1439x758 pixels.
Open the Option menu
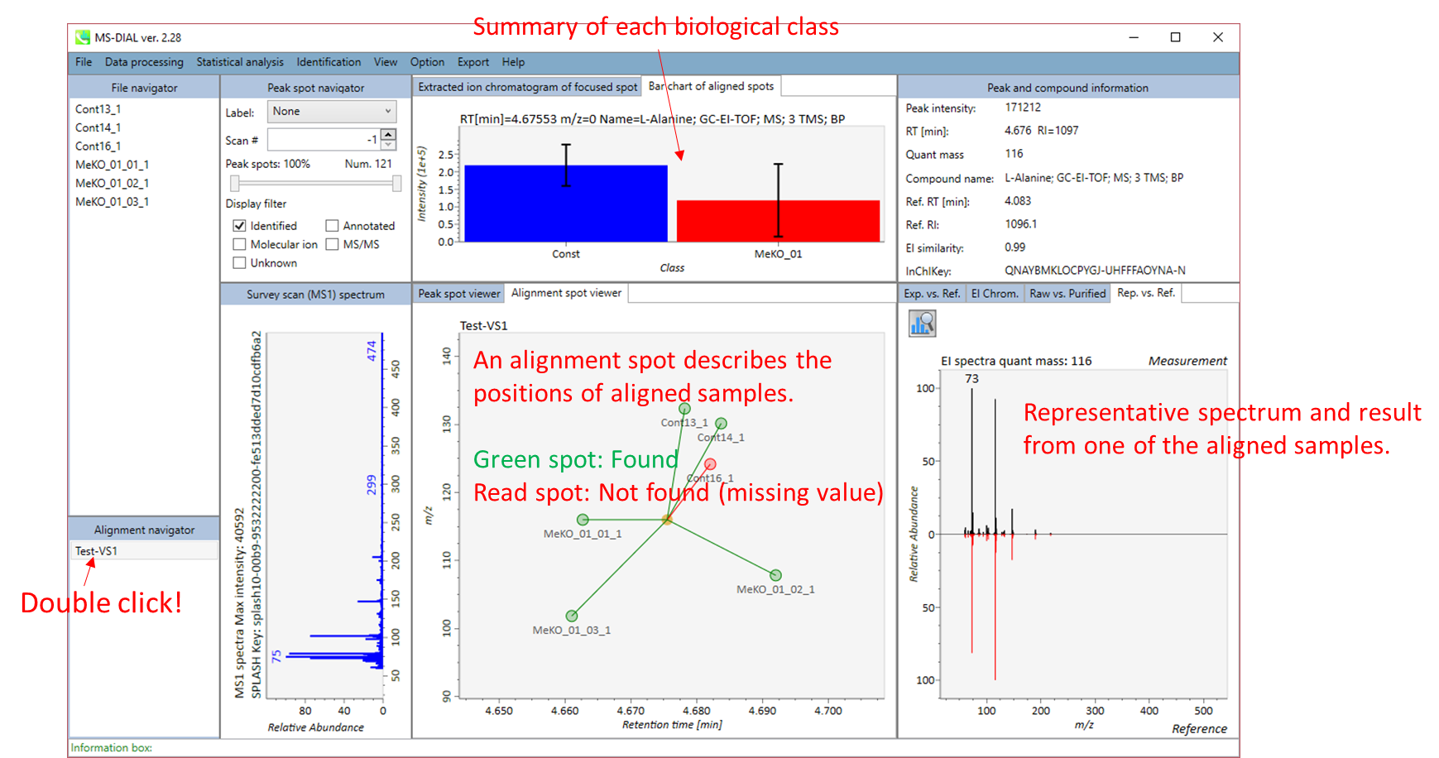[427, 62]
